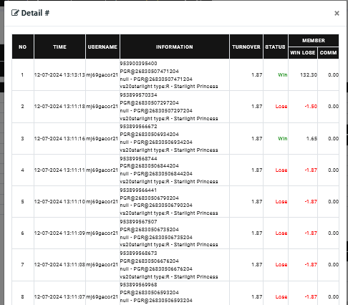Click the mj69gacor21 username in row 1
The height and width of the screenshot is (305, 348).
coord(102,74)
